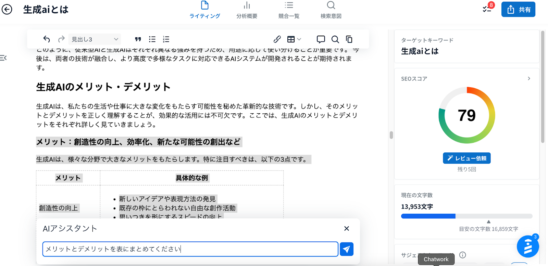Click the 目安の文字数 triangle marker
The image size is (548, 266).
(489, 222)
